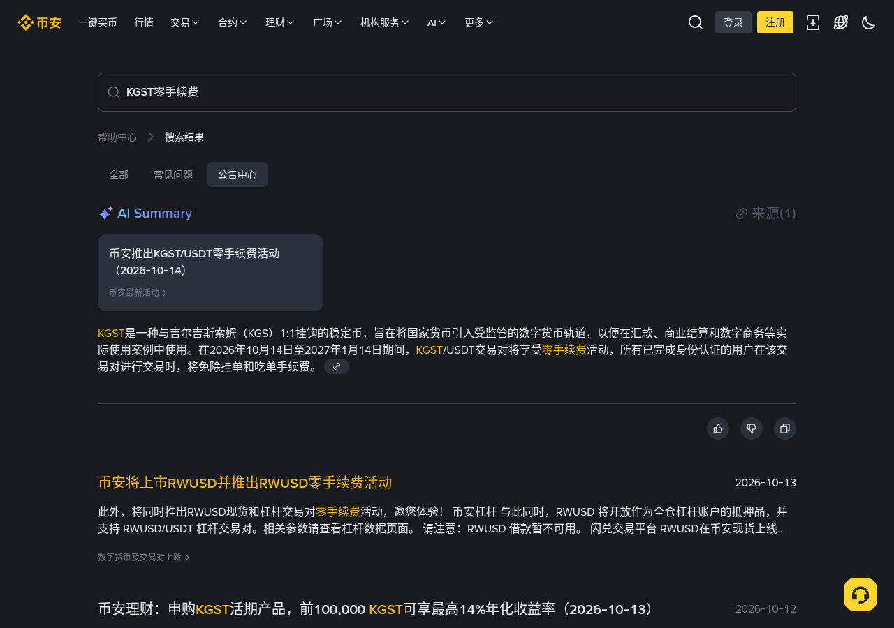Click the 登录 button

coord(733,22)
